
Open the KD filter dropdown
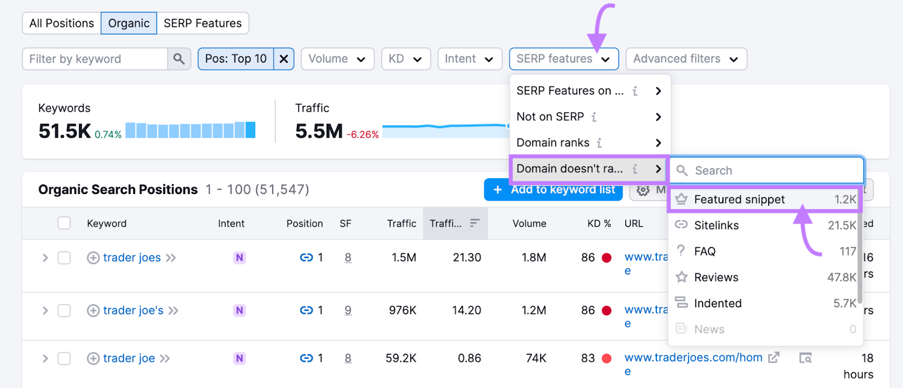406,59
